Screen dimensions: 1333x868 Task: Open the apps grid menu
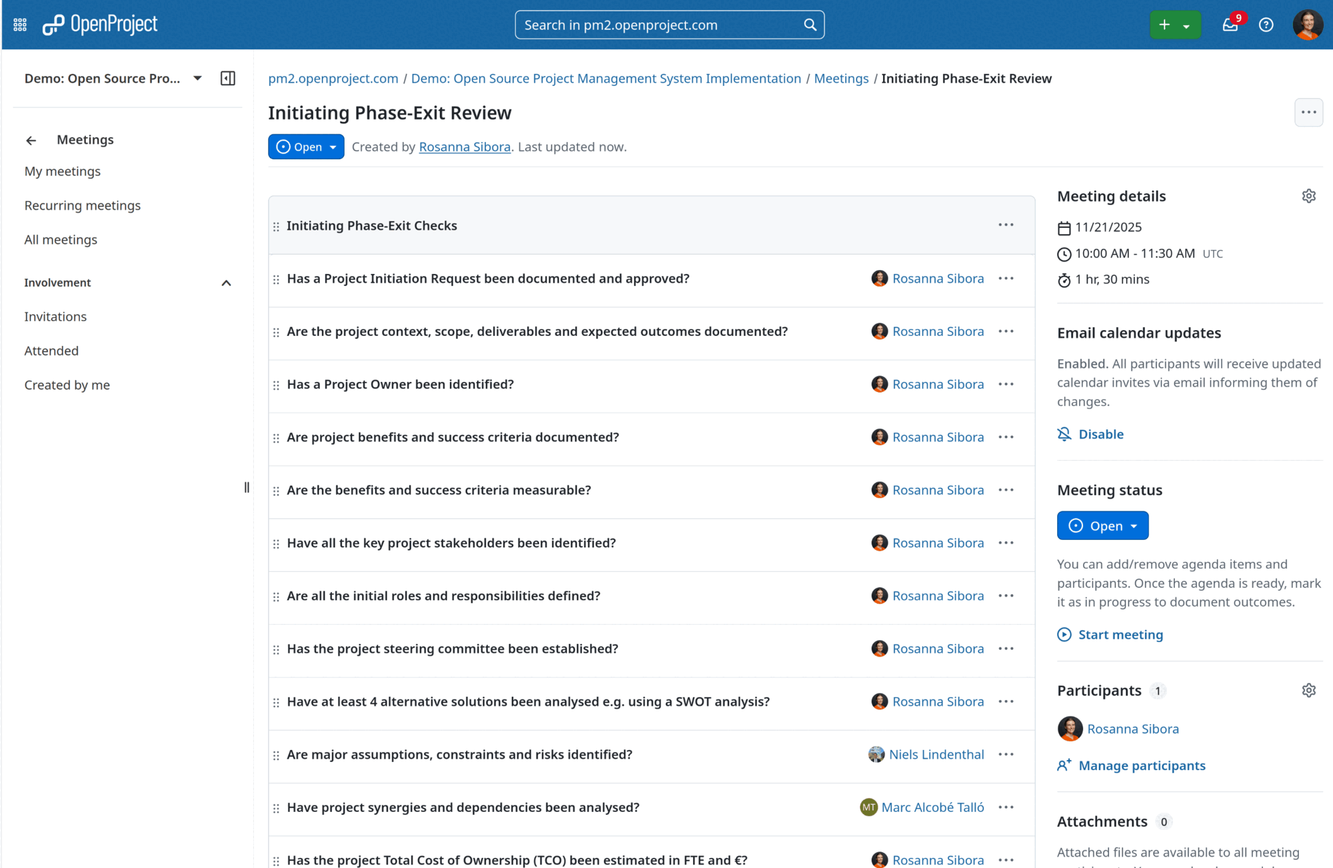[x=19, y=24]
